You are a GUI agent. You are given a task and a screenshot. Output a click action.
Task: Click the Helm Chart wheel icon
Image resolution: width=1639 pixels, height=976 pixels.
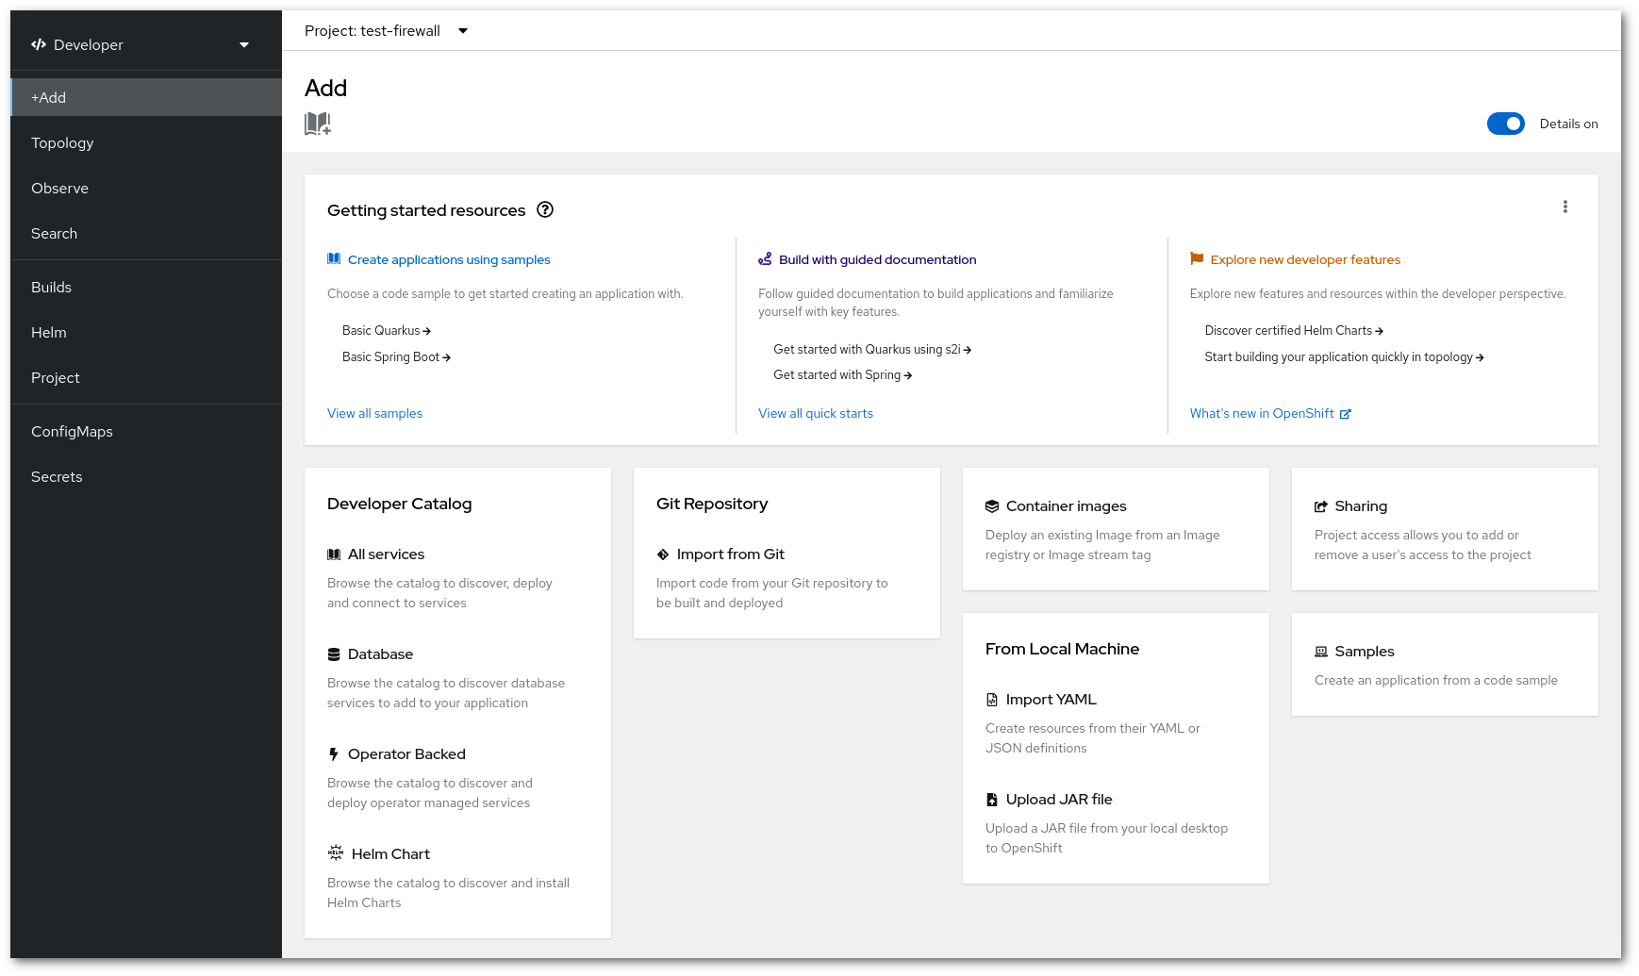[336, 852]
